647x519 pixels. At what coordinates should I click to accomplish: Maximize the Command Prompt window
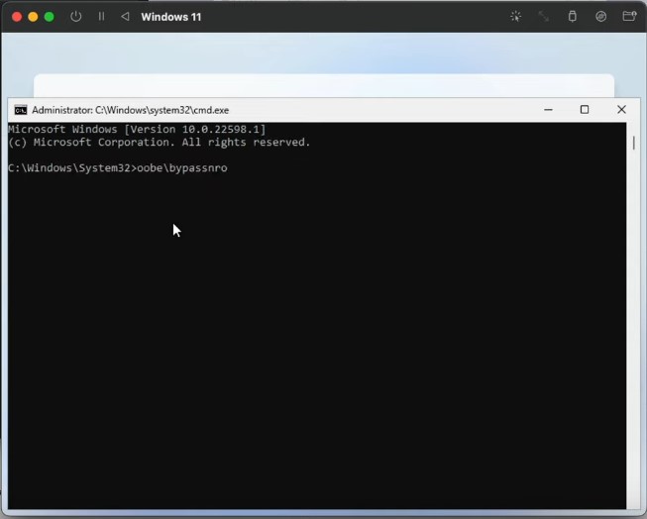(585, 109)
